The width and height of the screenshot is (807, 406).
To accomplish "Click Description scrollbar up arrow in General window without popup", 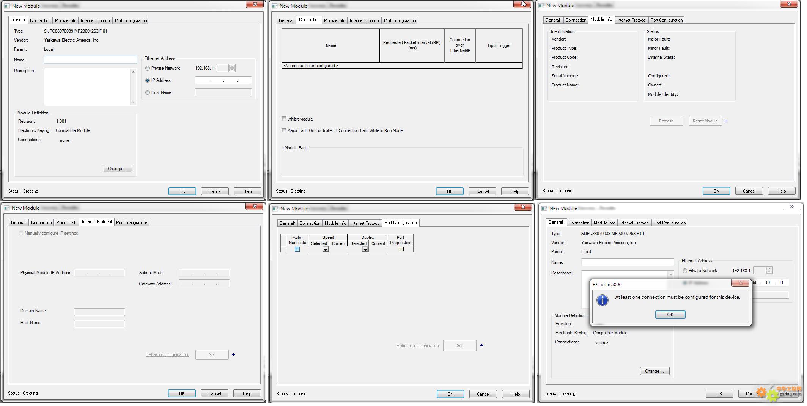I will [133, 72].
